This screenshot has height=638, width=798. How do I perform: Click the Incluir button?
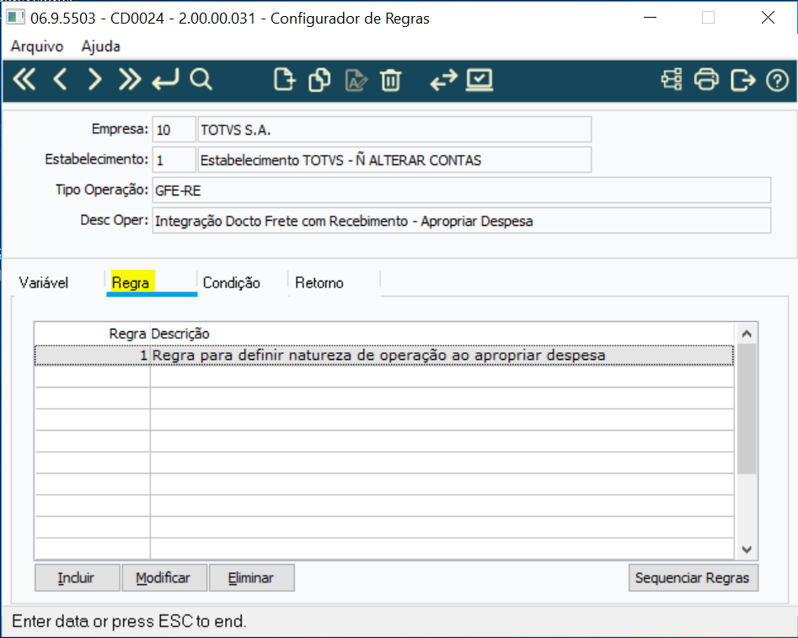(x=77, y=578)
